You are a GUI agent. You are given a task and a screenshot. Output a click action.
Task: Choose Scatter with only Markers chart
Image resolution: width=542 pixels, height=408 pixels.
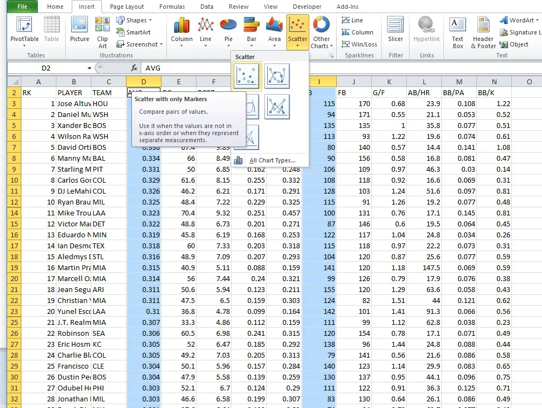pos(247,76)
